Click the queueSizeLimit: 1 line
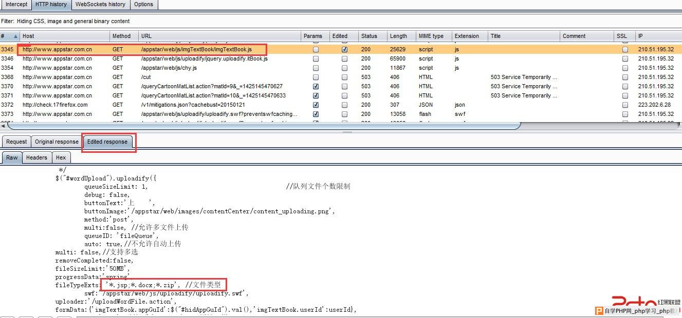This screenshot has height=318, width=682. pos(116,187)
